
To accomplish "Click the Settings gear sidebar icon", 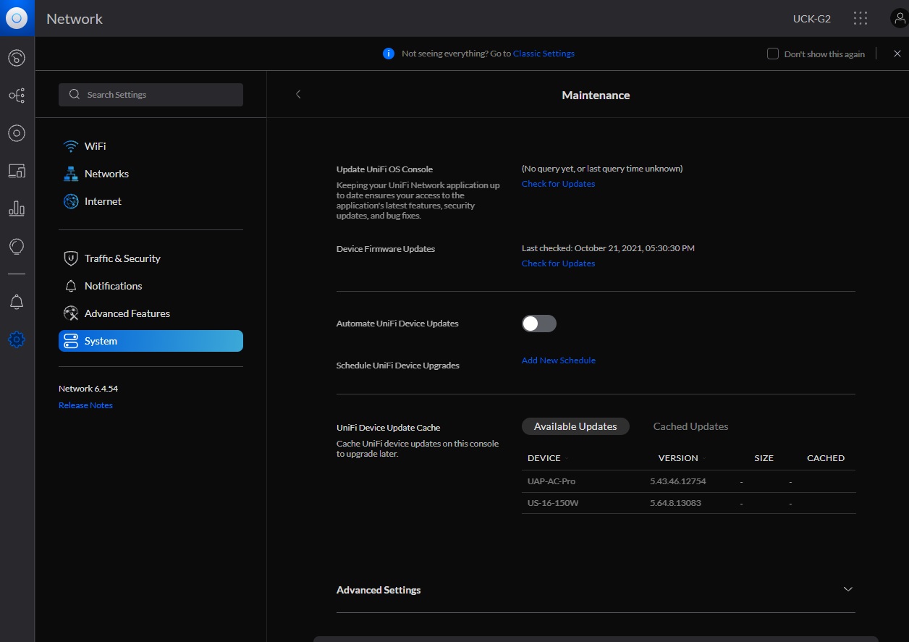I will pyautogui.click(x=17, y=339).
